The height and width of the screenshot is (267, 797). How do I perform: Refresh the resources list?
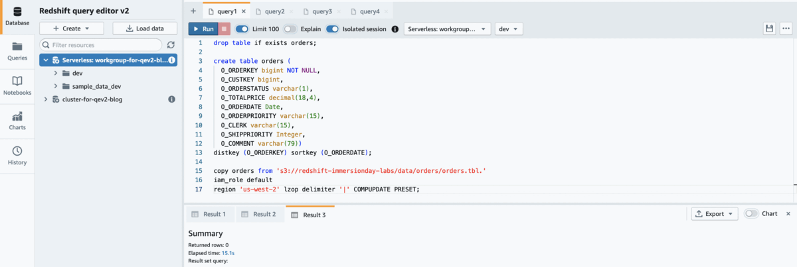(171, 45)
